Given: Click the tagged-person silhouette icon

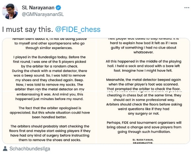Looking at the screenshot, I should point(5,149).
